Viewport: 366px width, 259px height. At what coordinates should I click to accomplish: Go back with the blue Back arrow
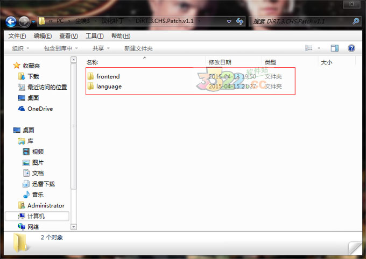tap(11, 22)
